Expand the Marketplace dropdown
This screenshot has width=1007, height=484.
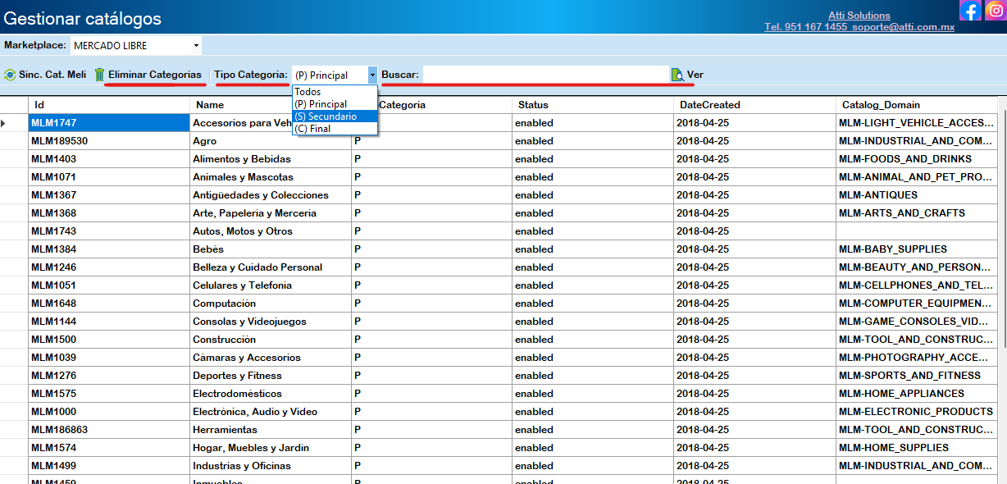coord(196,45)
